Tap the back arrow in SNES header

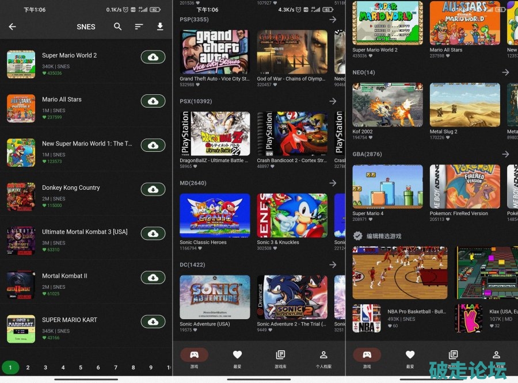pos(12,26)
